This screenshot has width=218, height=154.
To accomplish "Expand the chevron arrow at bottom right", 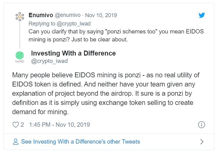I will click(x=202, y=142).
